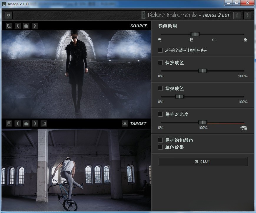Screen dimensions: 256x213
Task: Enable the 保护对比度 checkbox
Action: point(160,114)
